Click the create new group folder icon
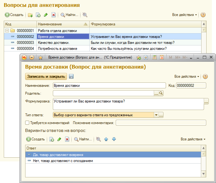The width and height of the screenshot is (216, 183). tap(30, 15)
